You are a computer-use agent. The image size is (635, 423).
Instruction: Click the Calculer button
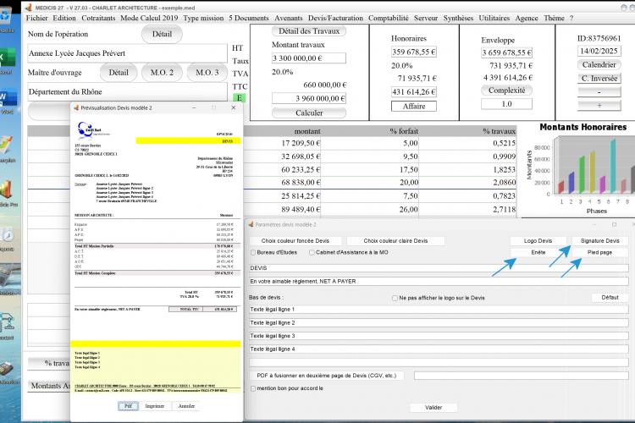[309, 113]
